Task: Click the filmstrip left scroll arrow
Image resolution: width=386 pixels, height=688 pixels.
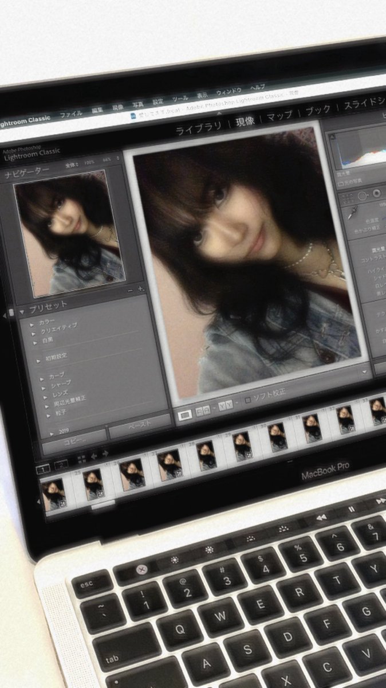Action: pos(39,502)
